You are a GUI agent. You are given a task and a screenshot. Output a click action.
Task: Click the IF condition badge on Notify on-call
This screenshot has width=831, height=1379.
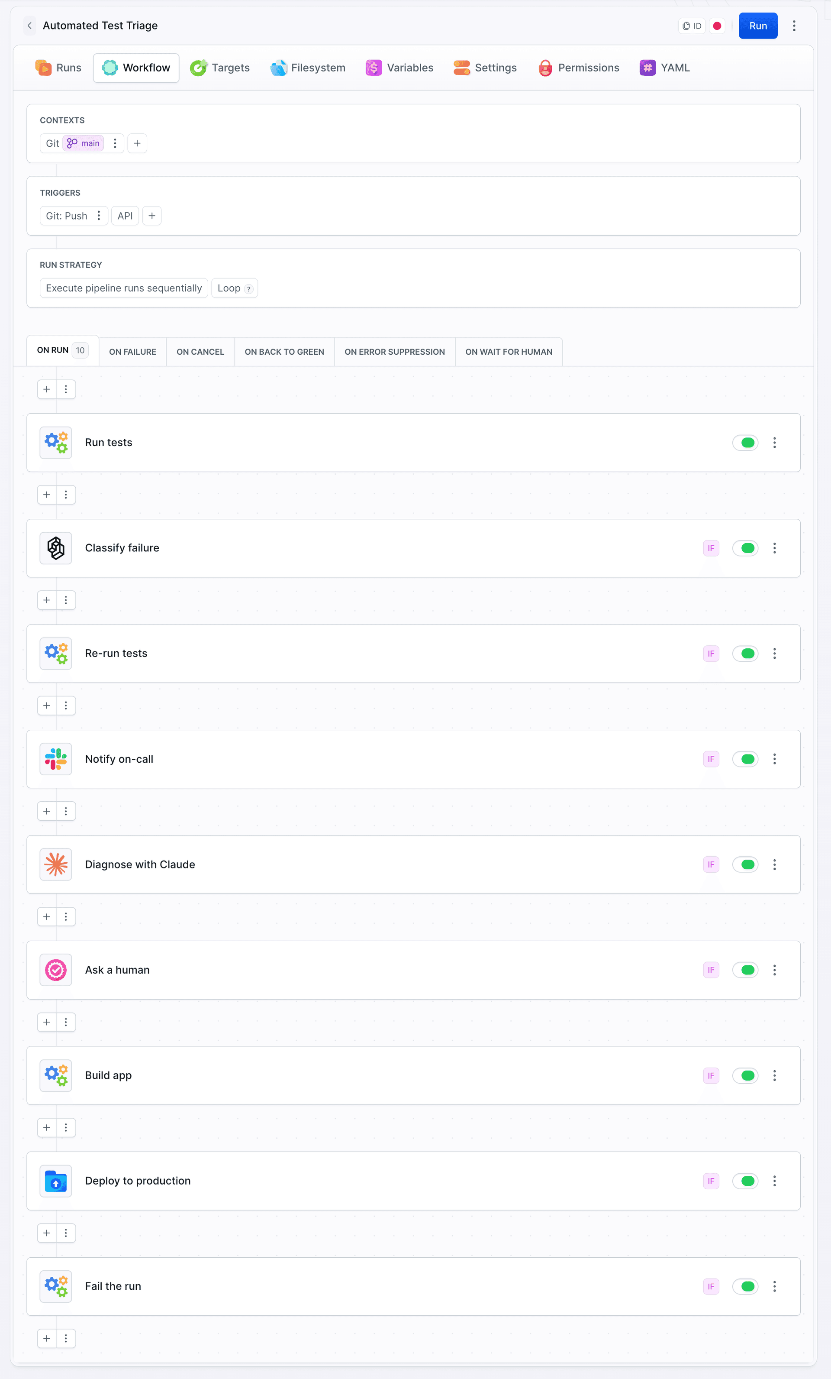(x=711, y=760)
